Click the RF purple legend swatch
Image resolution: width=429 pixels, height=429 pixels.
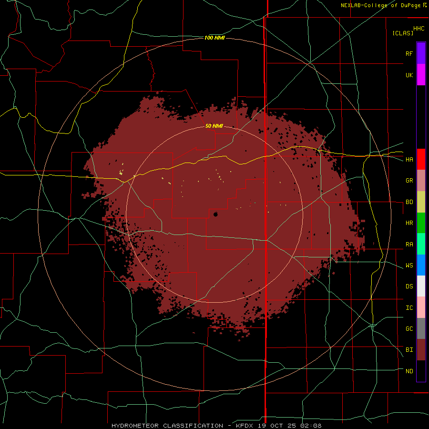(421, 53)
